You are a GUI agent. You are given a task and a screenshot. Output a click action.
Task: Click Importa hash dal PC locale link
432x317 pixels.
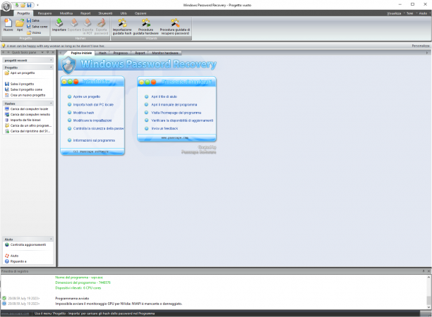point(93,105)
